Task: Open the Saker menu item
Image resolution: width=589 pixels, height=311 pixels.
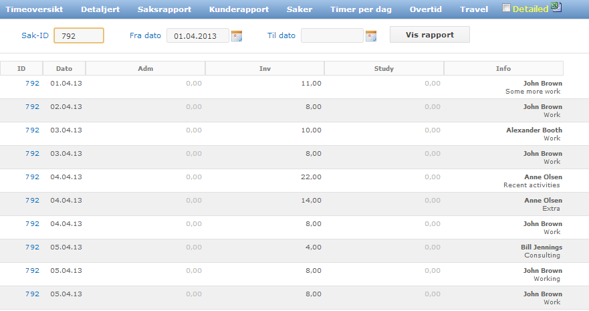Action: point(300,9)
